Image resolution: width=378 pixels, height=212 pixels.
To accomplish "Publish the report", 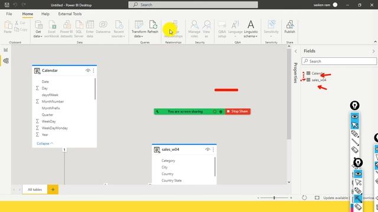I will (290, 27).
